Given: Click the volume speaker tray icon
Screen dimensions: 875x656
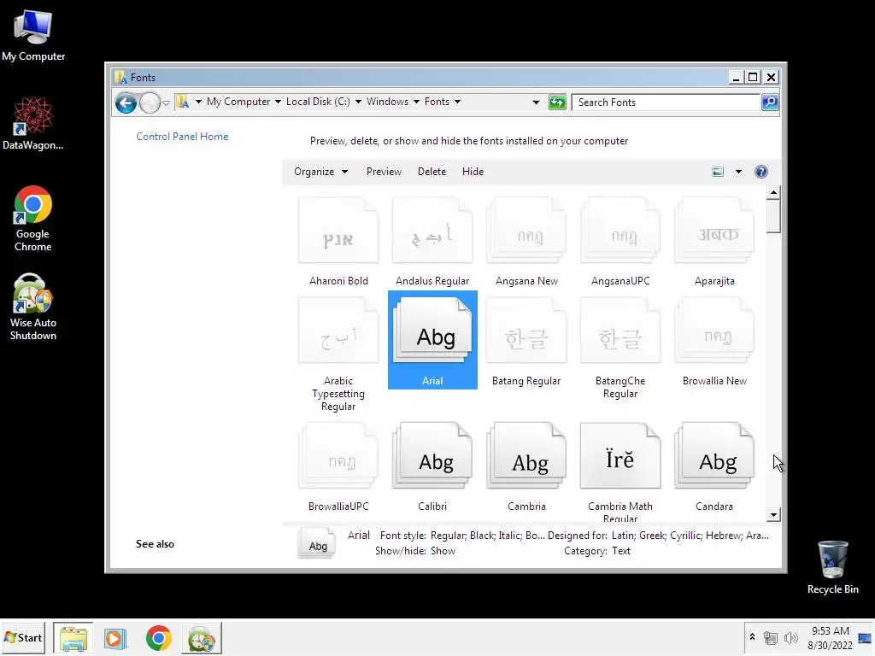Looking at the screenshot, I should pyautogui.click(x=790, y=637).
